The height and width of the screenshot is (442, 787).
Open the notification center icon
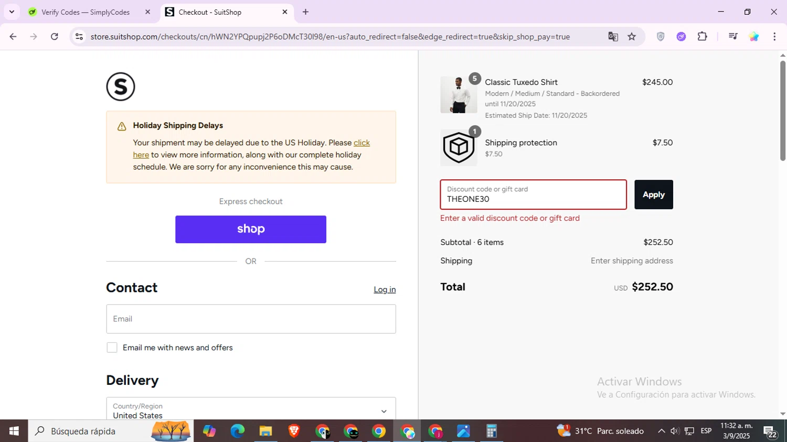(x=770, y=432)
